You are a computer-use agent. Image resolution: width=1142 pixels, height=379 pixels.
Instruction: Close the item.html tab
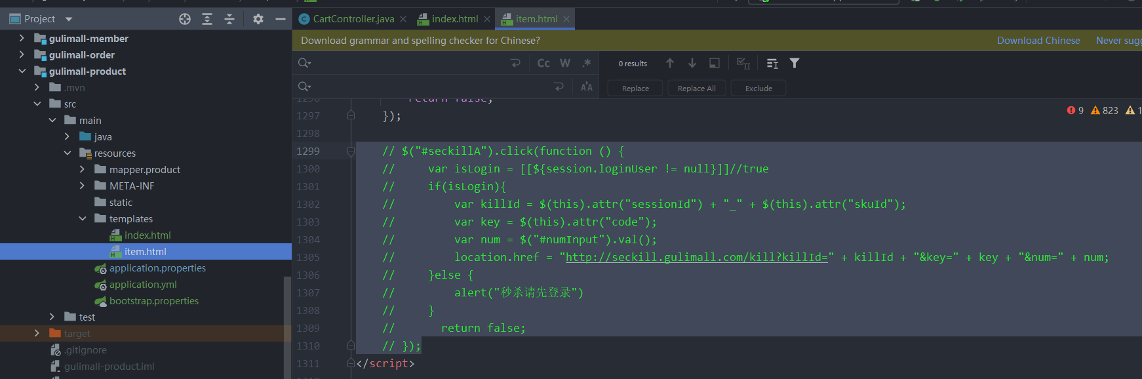tap(566, 19)
